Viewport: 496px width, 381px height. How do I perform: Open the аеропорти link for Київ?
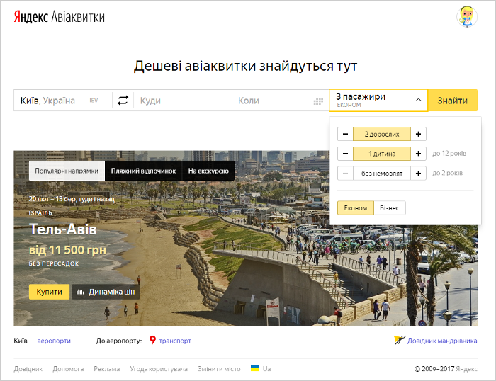coord(54,341)
